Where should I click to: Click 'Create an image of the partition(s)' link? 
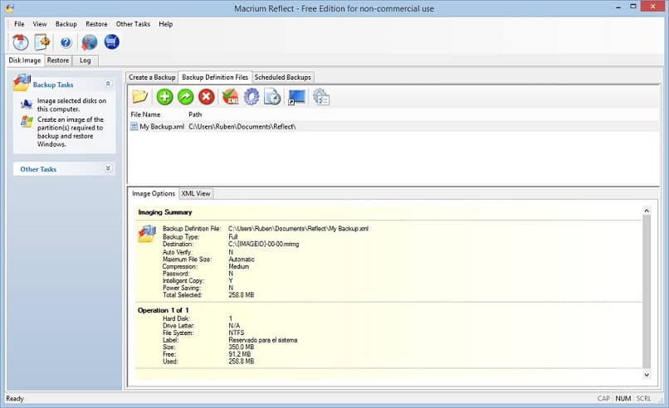point(71,132)
